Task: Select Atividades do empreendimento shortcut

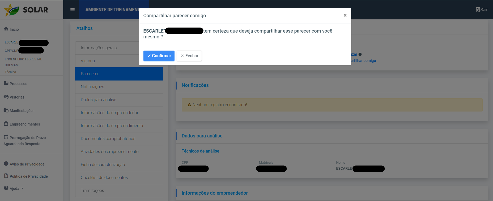Action: [119, 152]
